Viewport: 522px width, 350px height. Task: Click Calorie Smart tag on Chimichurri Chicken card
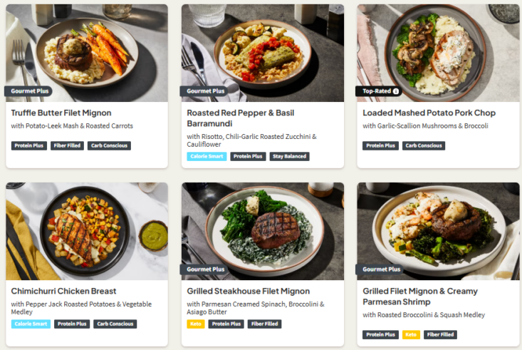pyautogui.click(x=31, y=324)
